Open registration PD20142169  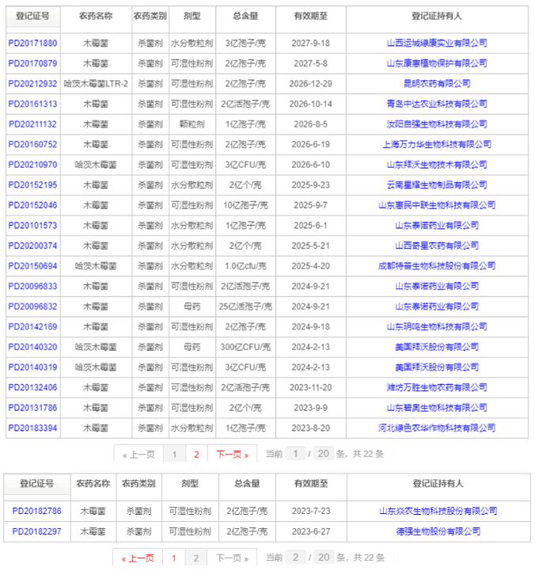pyautogui.click(x=32, y=326)
